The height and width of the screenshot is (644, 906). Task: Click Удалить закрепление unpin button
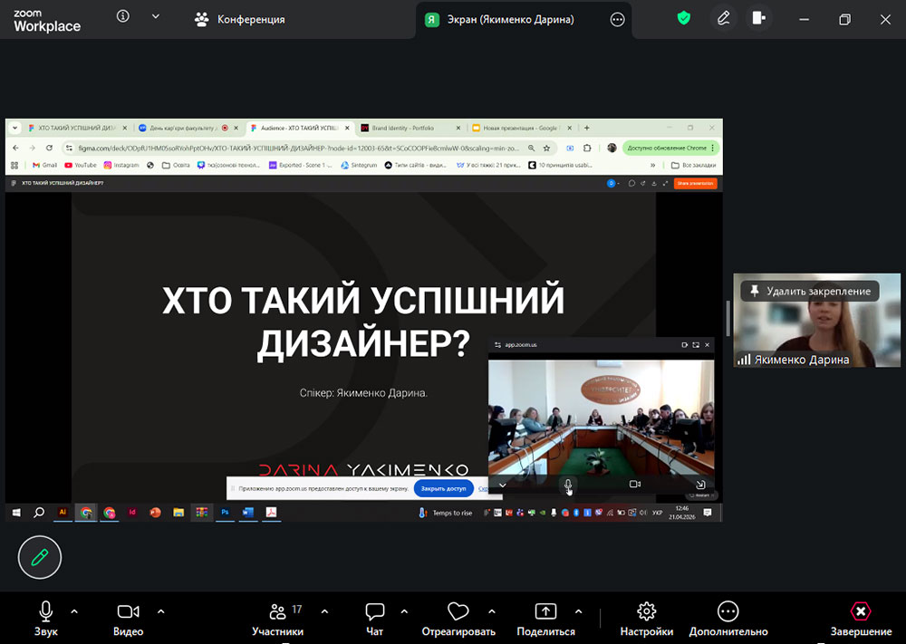pos(809,291)
